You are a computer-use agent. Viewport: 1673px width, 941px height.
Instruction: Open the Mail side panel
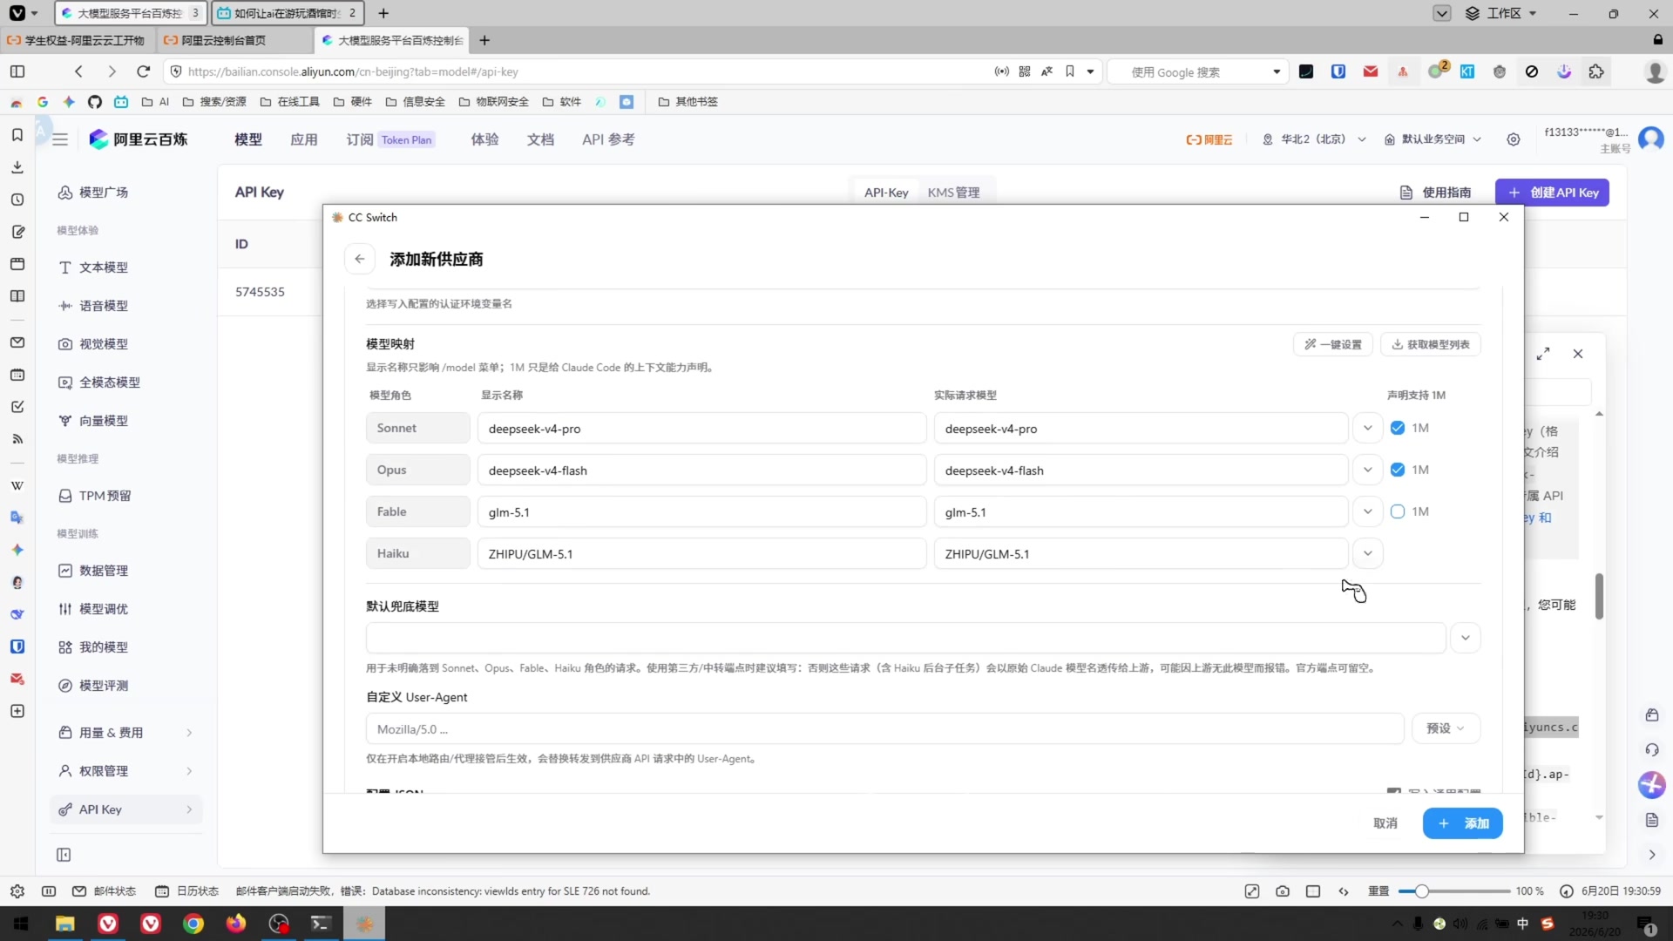point(17,342)
